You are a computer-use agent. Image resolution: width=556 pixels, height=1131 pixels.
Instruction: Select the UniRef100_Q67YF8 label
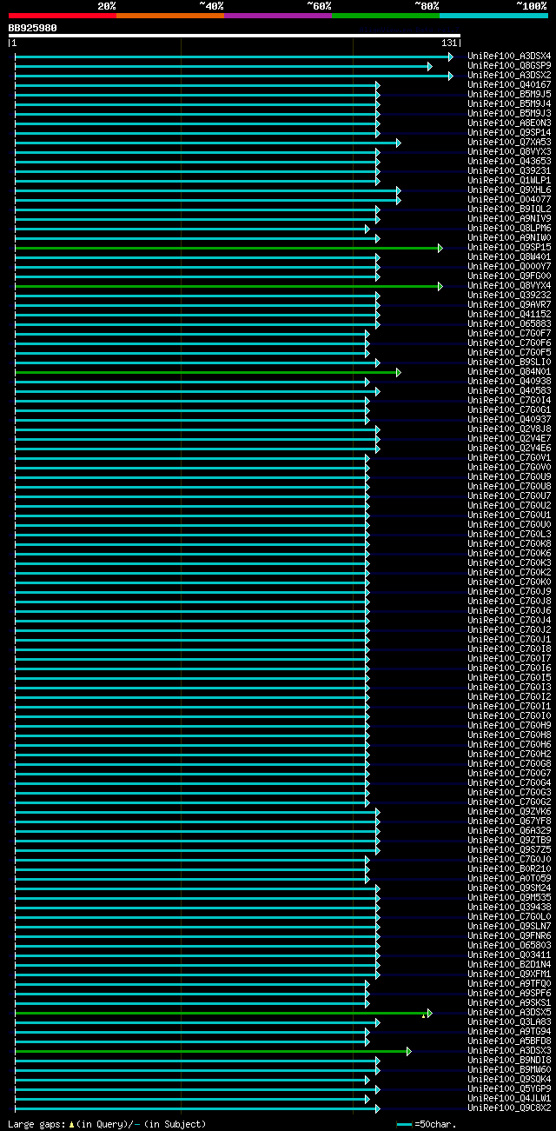tap(509, 822)
